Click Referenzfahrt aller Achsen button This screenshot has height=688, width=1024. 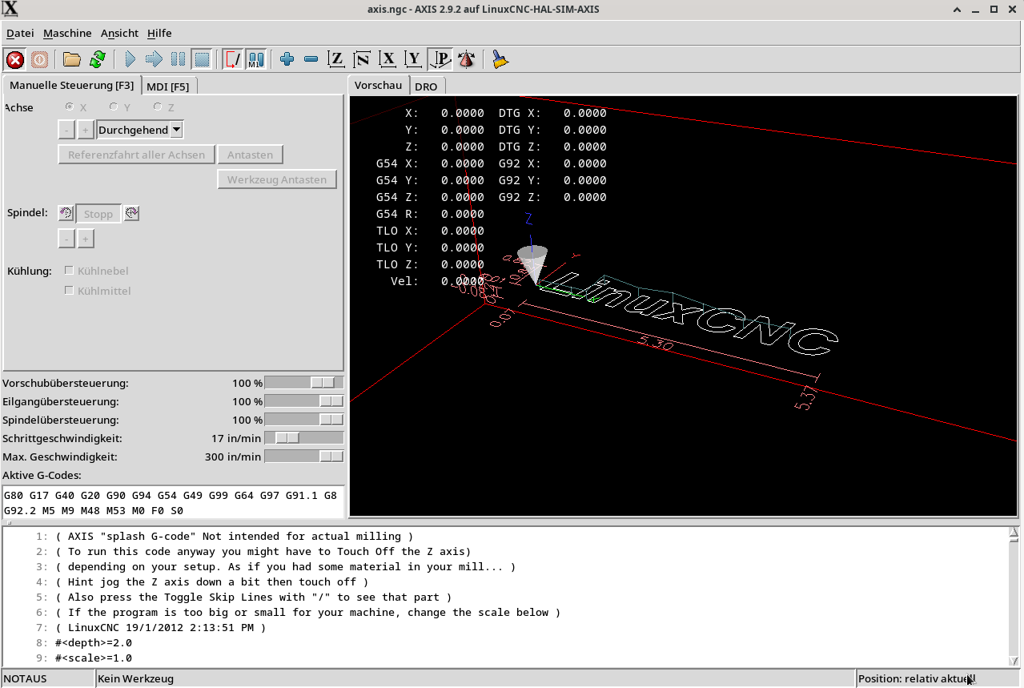[x=136, y=155]
